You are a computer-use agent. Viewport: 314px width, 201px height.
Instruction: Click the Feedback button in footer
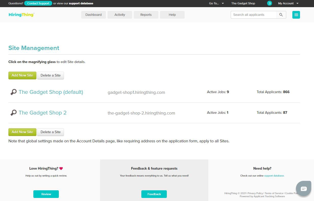point(154,194)
